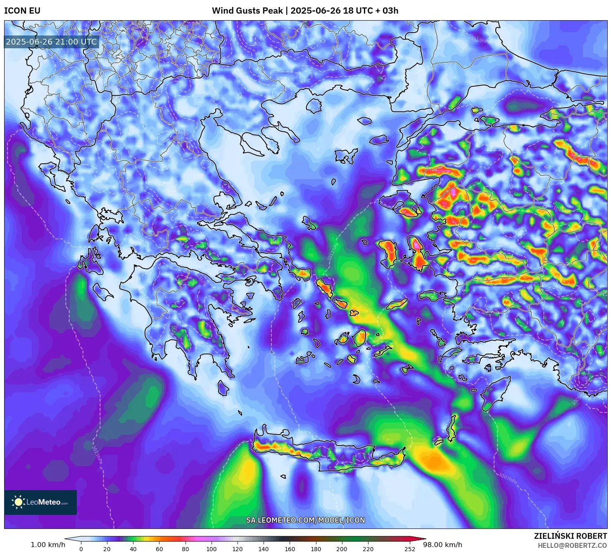Screen dimensions: 611x552
Task: Click the red right arrow end of colorbar
Action: 418,539
